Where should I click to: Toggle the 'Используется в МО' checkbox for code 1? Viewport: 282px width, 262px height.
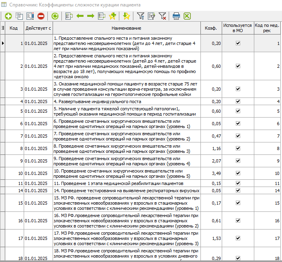point(237,43)
